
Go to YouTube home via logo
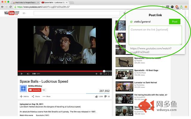[12, 13]
